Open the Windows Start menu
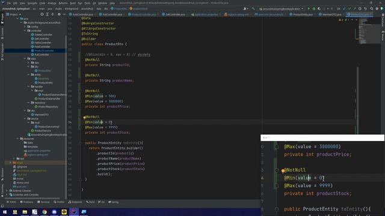This screenshot has width=385, height=216. (5, 212)
